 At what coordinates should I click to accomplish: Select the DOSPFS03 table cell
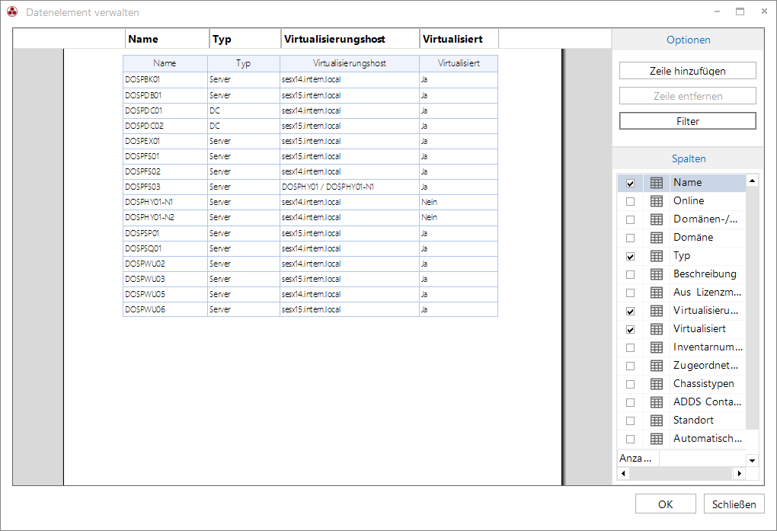[x=165, y=187]
